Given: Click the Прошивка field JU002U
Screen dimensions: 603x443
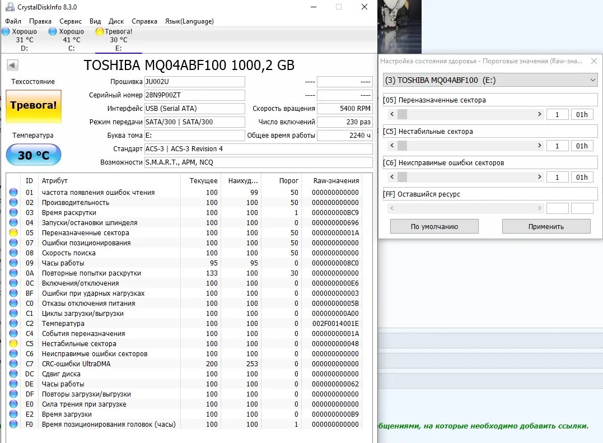Looking at the screenshot, I should click(195, 82).
